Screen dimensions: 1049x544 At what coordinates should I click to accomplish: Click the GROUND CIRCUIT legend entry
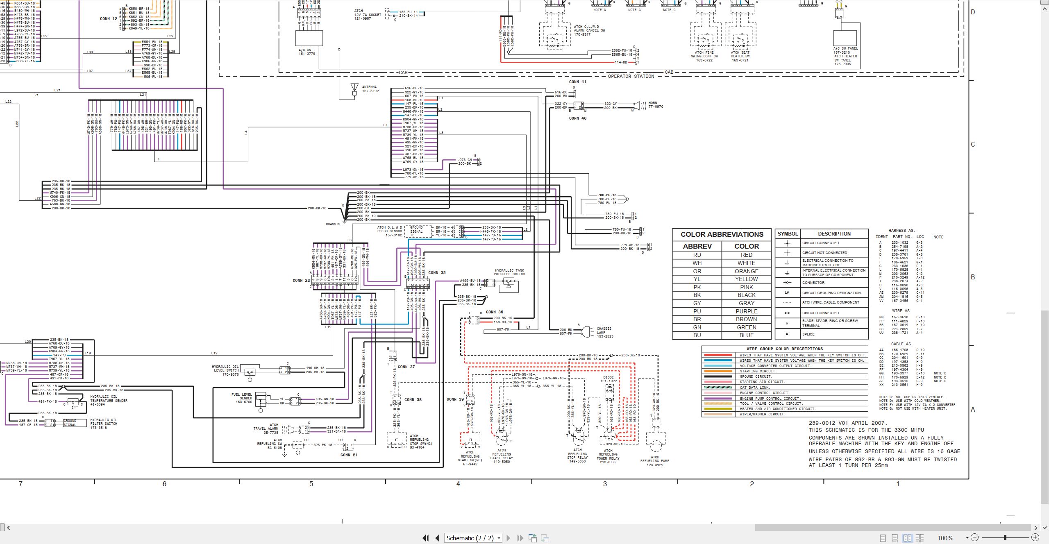pos(756,376)
